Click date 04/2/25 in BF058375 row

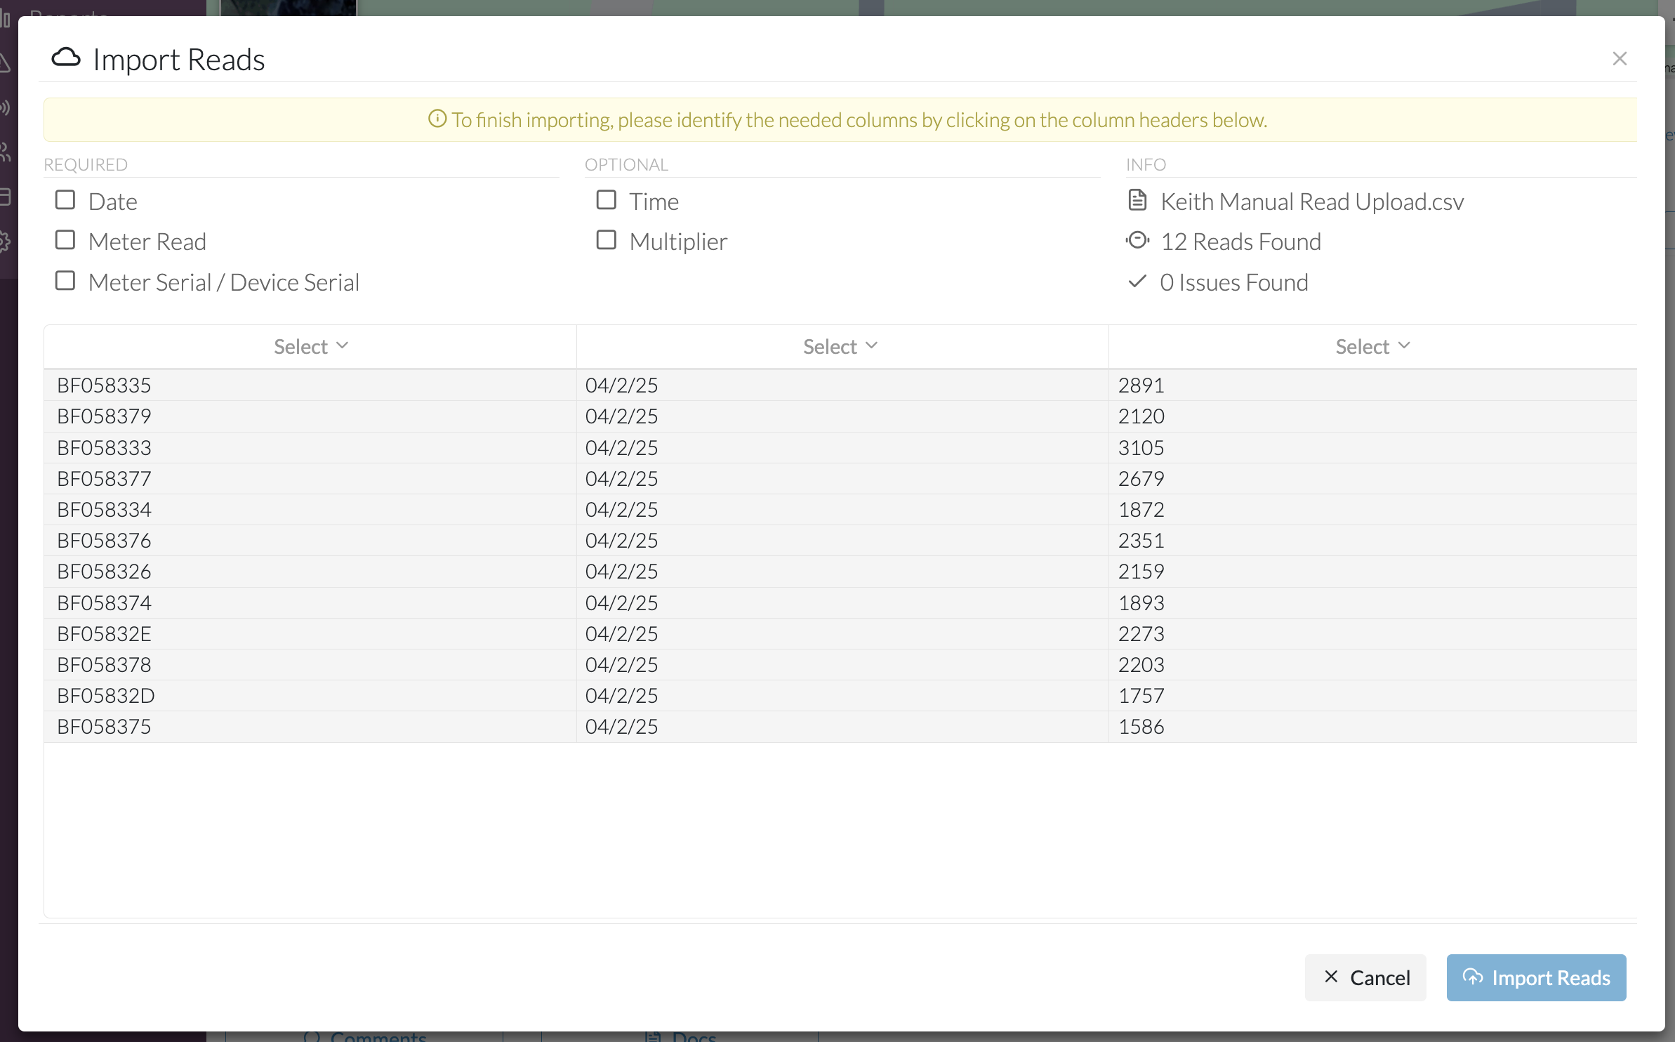(621, 726)
